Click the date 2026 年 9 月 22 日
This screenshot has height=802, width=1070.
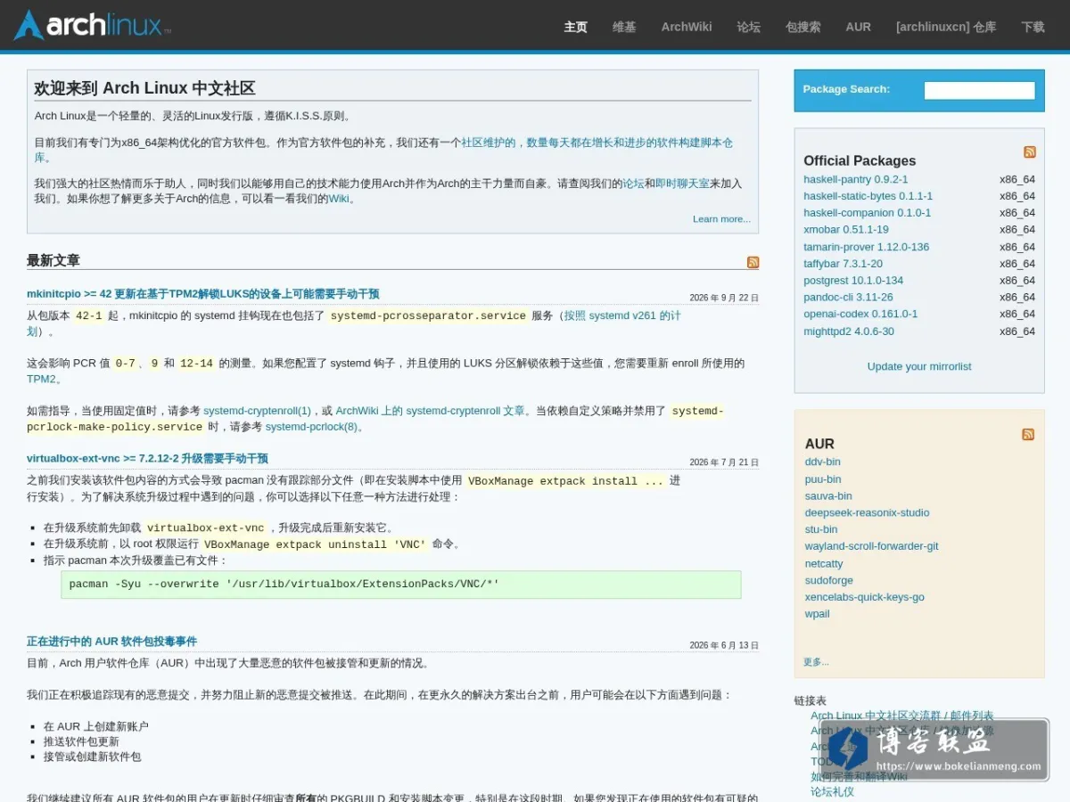[x=724, y=299]
